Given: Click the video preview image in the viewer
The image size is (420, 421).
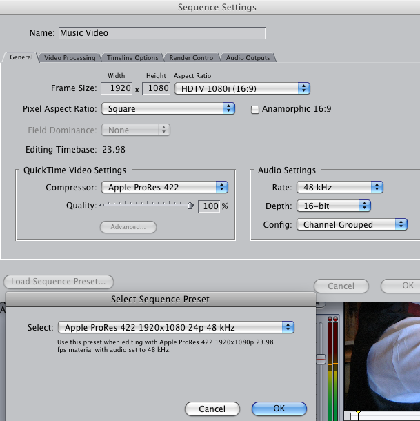Looking at the screenshot, I should [x=382, y=356].
